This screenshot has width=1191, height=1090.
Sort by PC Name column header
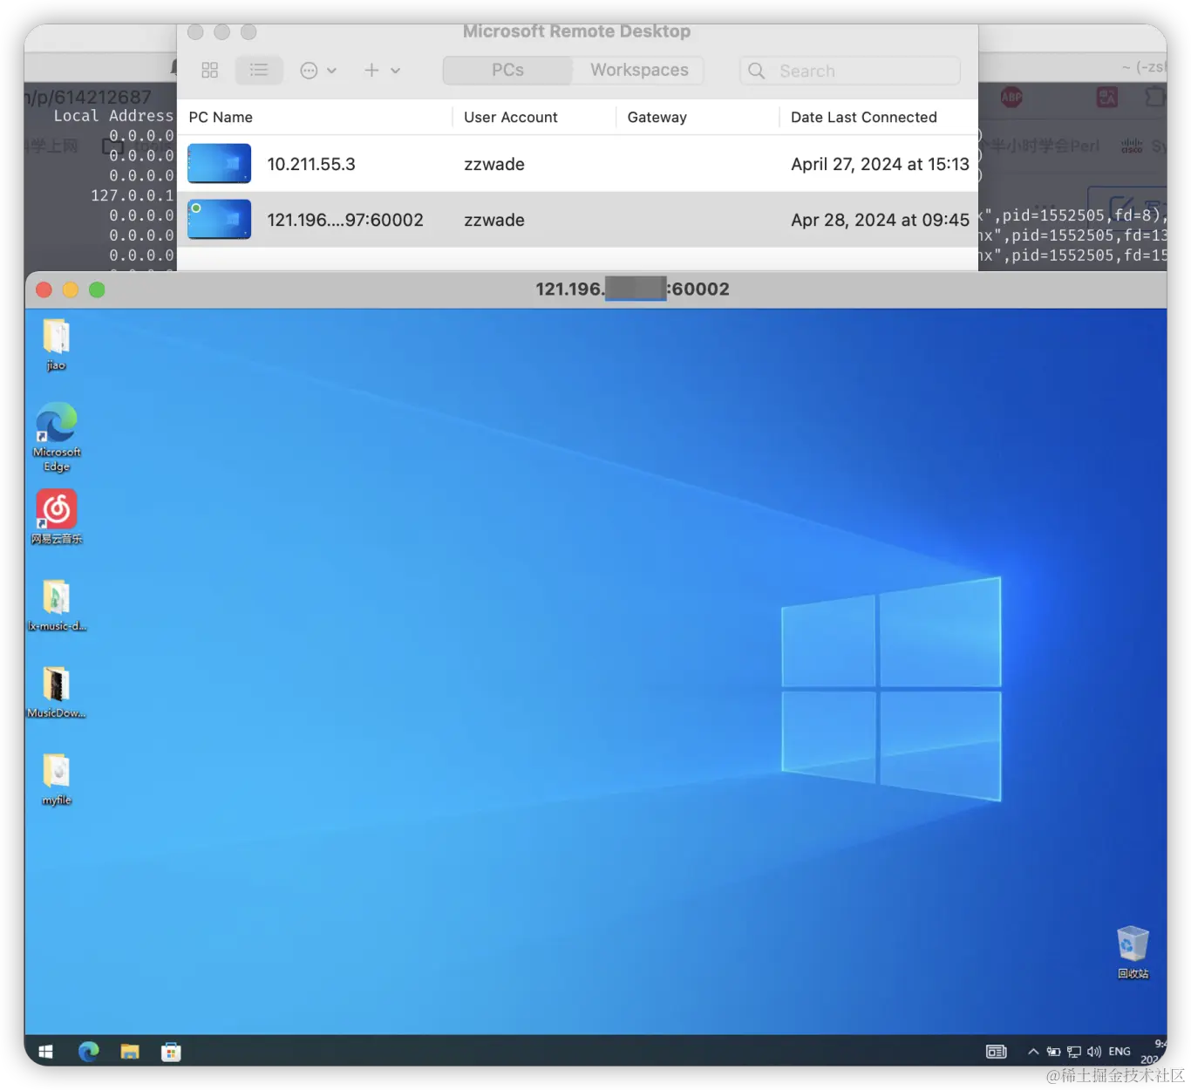click(221, 117)
